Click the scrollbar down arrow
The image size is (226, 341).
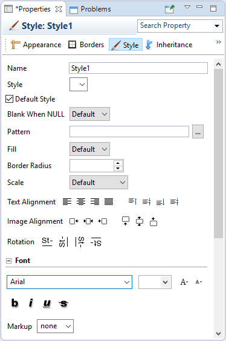click(x=218, y=333)
